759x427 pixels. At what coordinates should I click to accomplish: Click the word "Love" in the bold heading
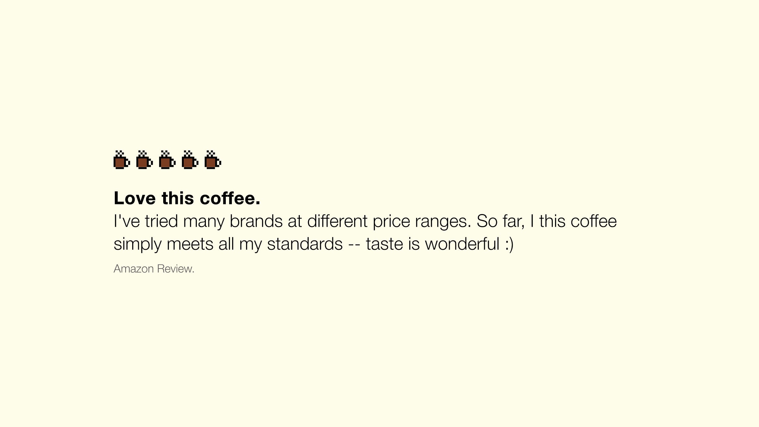135,198
